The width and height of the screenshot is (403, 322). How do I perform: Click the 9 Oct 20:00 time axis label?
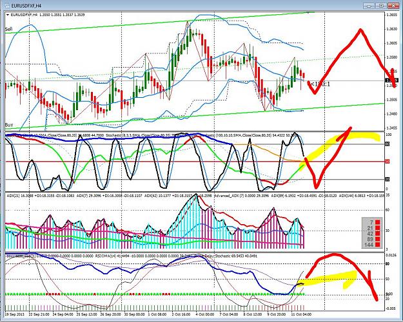pyautogui.click(x=276, y=314)
